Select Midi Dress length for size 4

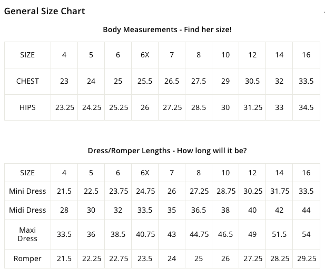pyautogui.click(x=64, y=210)
